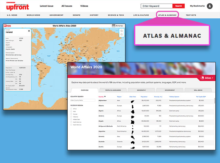This screenshot has height=163, width=220.
Task: Open the History section
Action: point(94,15)
